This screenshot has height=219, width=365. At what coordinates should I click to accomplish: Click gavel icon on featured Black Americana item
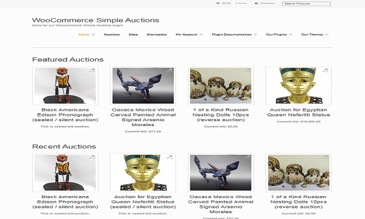click(x=92, y=70)
